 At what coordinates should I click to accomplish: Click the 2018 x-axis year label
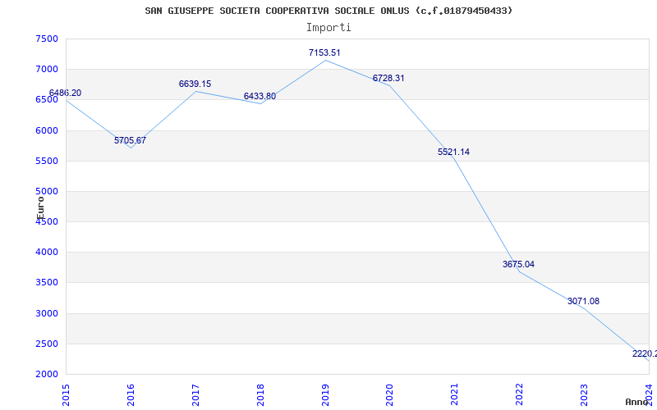tap(260, 394)
